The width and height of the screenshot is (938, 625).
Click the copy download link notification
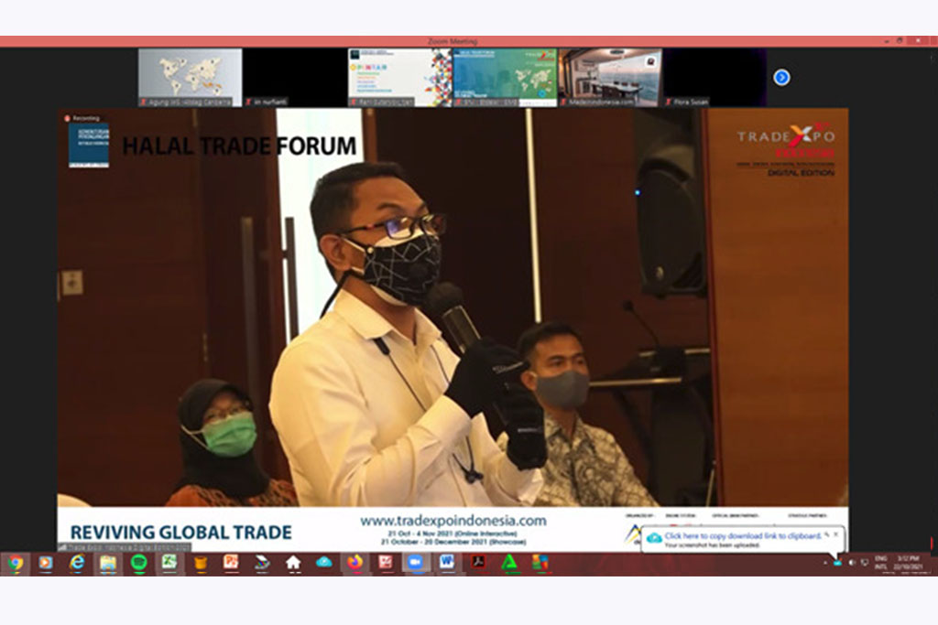[742, 536]
